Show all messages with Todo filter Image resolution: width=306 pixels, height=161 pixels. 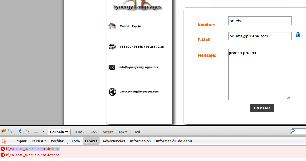pos(76,141)
